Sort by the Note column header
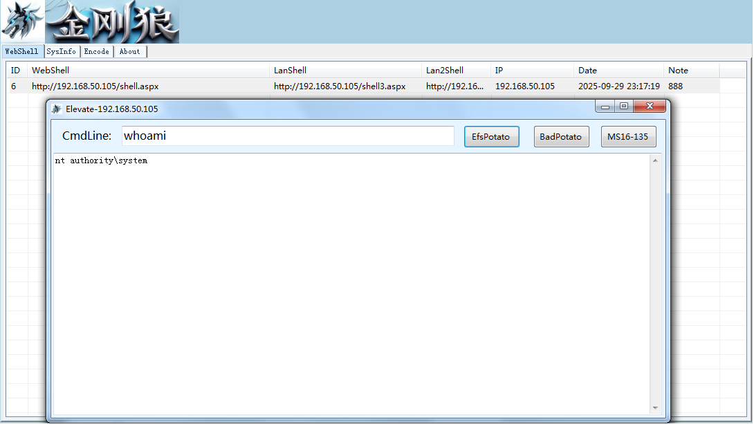Viewport: 754px width, 424px height. (692, 70)
